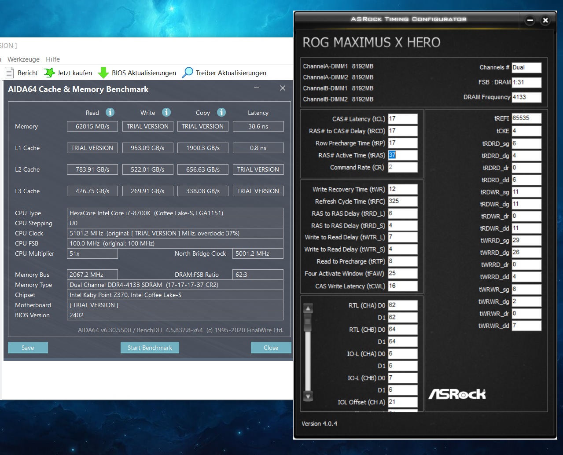Minimize the AIDA64 benchmark dialog
The width and height of the screenshot is (563, 455).
coord(257,88)
